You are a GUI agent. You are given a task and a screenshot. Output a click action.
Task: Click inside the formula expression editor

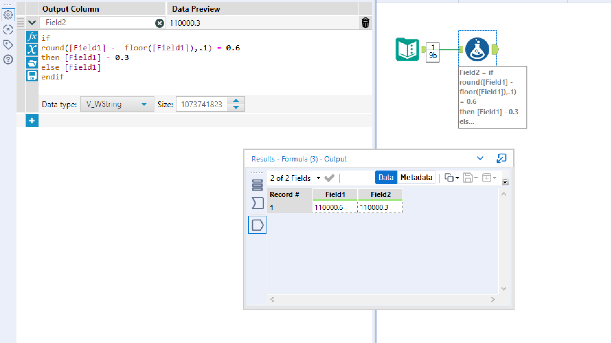(205, 62)
